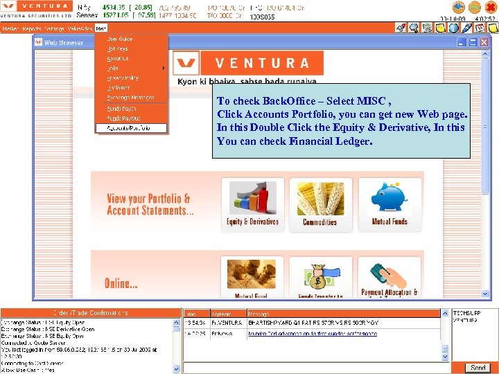Click the green bar round button at top
The width and height of the screenshot is (499, 374).
tap(475, 7)
